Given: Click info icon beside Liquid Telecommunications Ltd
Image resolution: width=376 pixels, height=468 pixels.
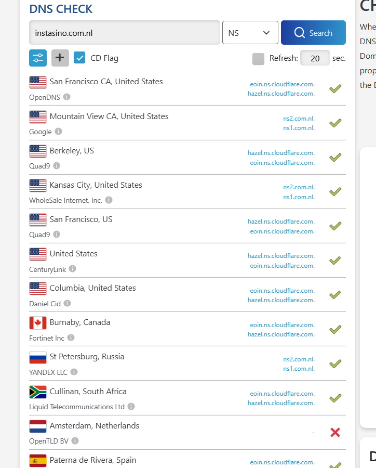Looking at the screenshot, I should click(x=131, y=407).
